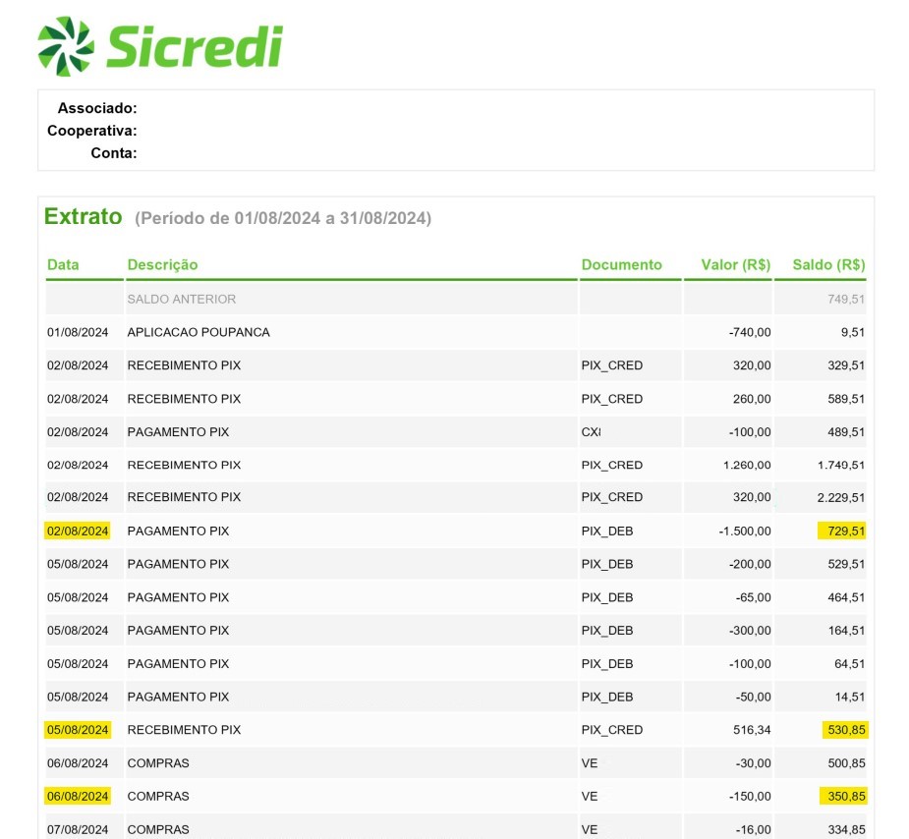Click the Extrato section title
909x839 pixels.
point(84,216)
